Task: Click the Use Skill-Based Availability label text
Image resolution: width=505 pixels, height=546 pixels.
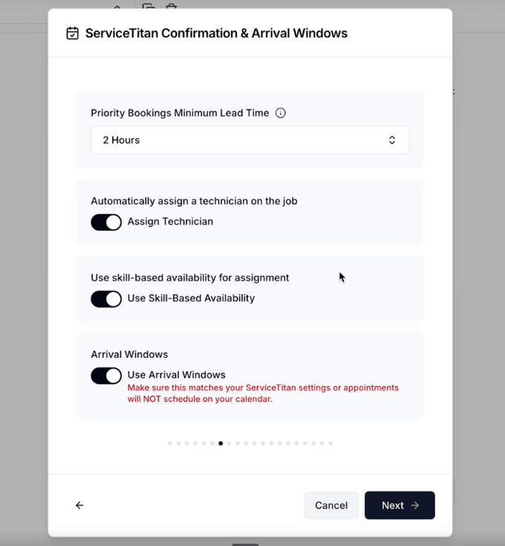Action: [191, 298]
